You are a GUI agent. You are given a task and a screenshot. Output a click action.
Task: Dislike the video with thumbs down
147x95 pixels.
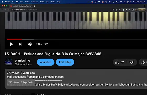[132, 62]
